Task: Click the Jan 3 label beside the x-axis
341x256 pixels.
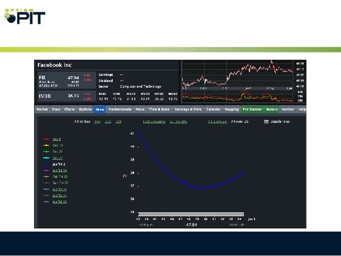Action: tap(251, 219)
